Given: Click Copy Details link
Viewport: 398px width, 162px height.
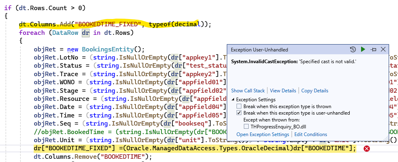Looking at the screenshot, I should click(x=315, y=90).
